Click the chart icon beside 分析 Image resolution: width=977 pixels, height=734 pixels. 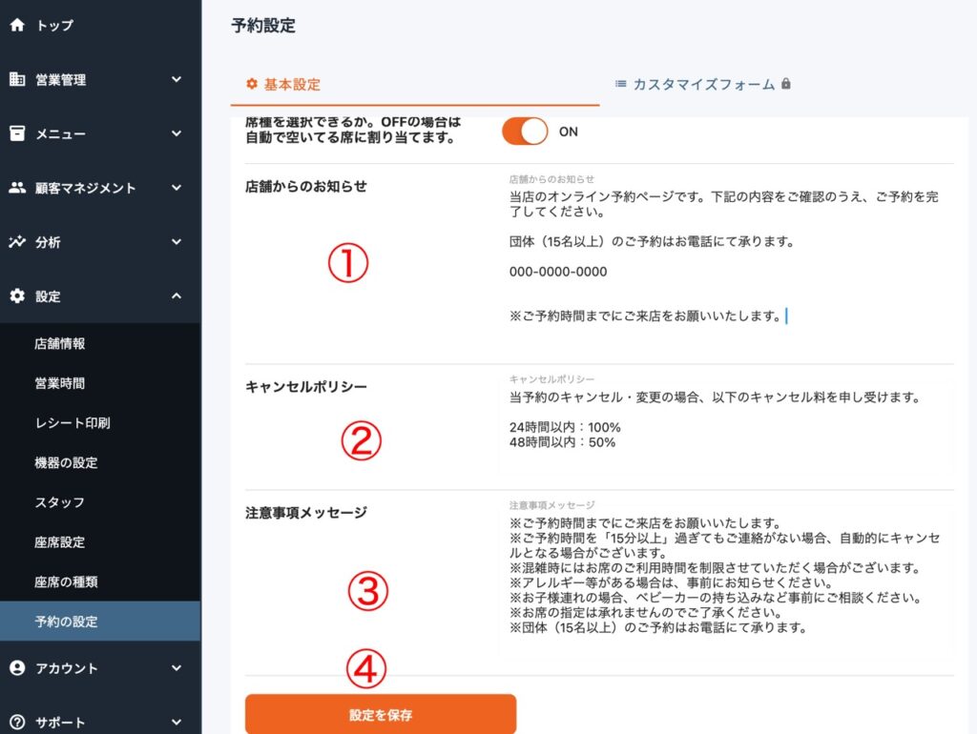(16, 242)
